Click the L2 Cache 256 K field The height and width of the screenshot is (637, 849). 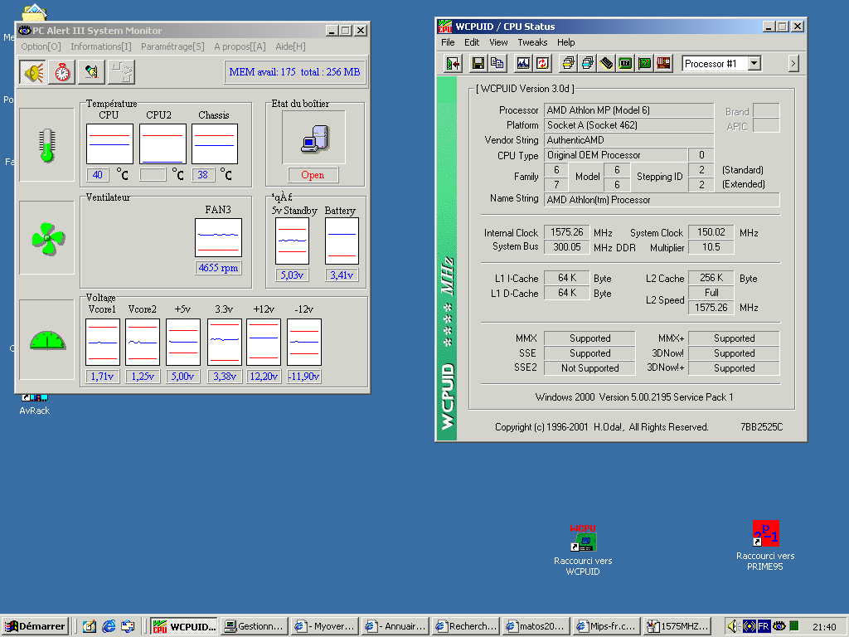(711, 278)
